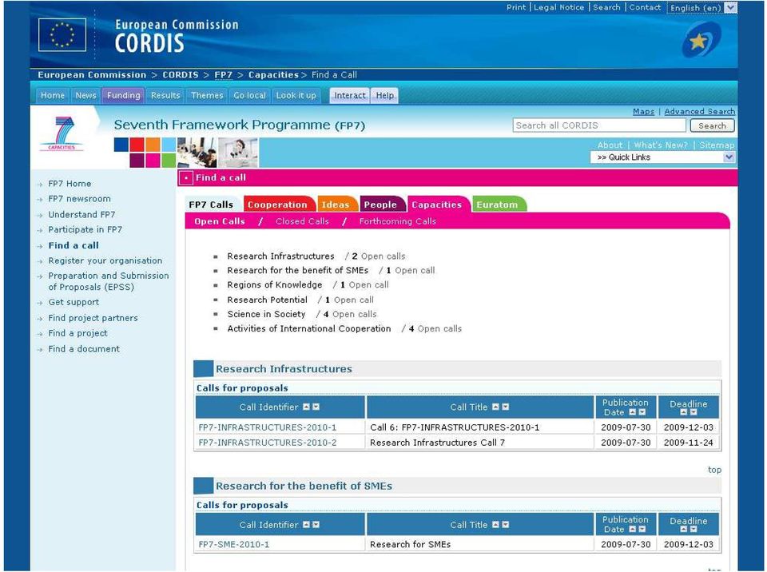Open the Maps link

643,112
